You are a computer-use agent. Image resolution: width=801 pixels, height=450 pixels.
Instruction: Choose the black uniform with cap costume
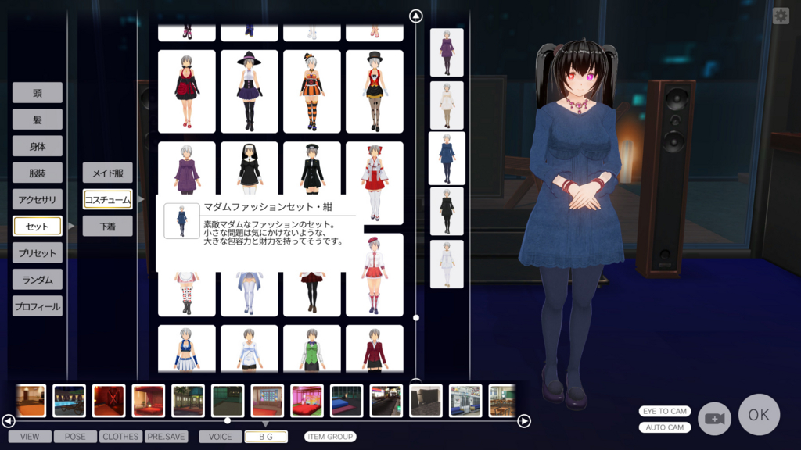(312, 169)
